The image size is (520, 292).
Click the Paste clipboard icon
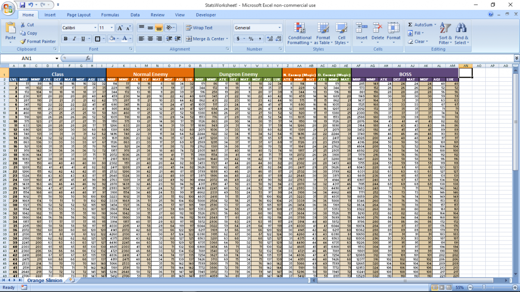click(x=10, y=28)
